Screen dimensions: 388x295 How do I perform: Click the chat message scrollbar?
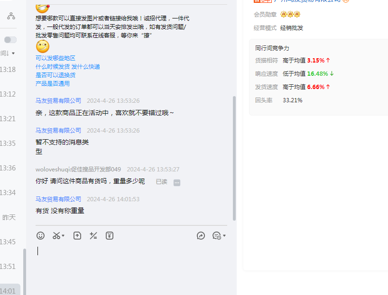tap(234, 156)
